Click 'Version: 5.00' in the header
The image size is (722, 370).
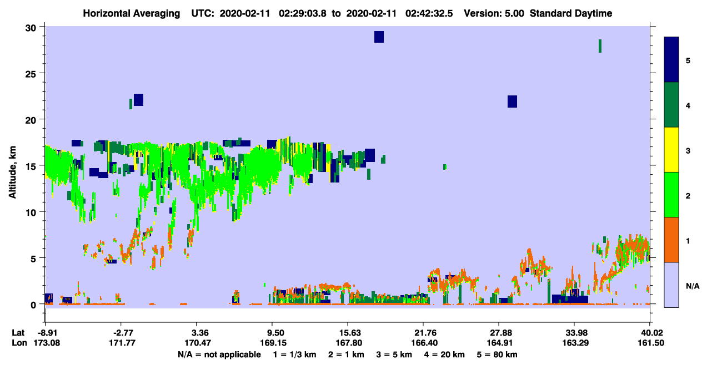pyautogui.click(x=494, y=13)
